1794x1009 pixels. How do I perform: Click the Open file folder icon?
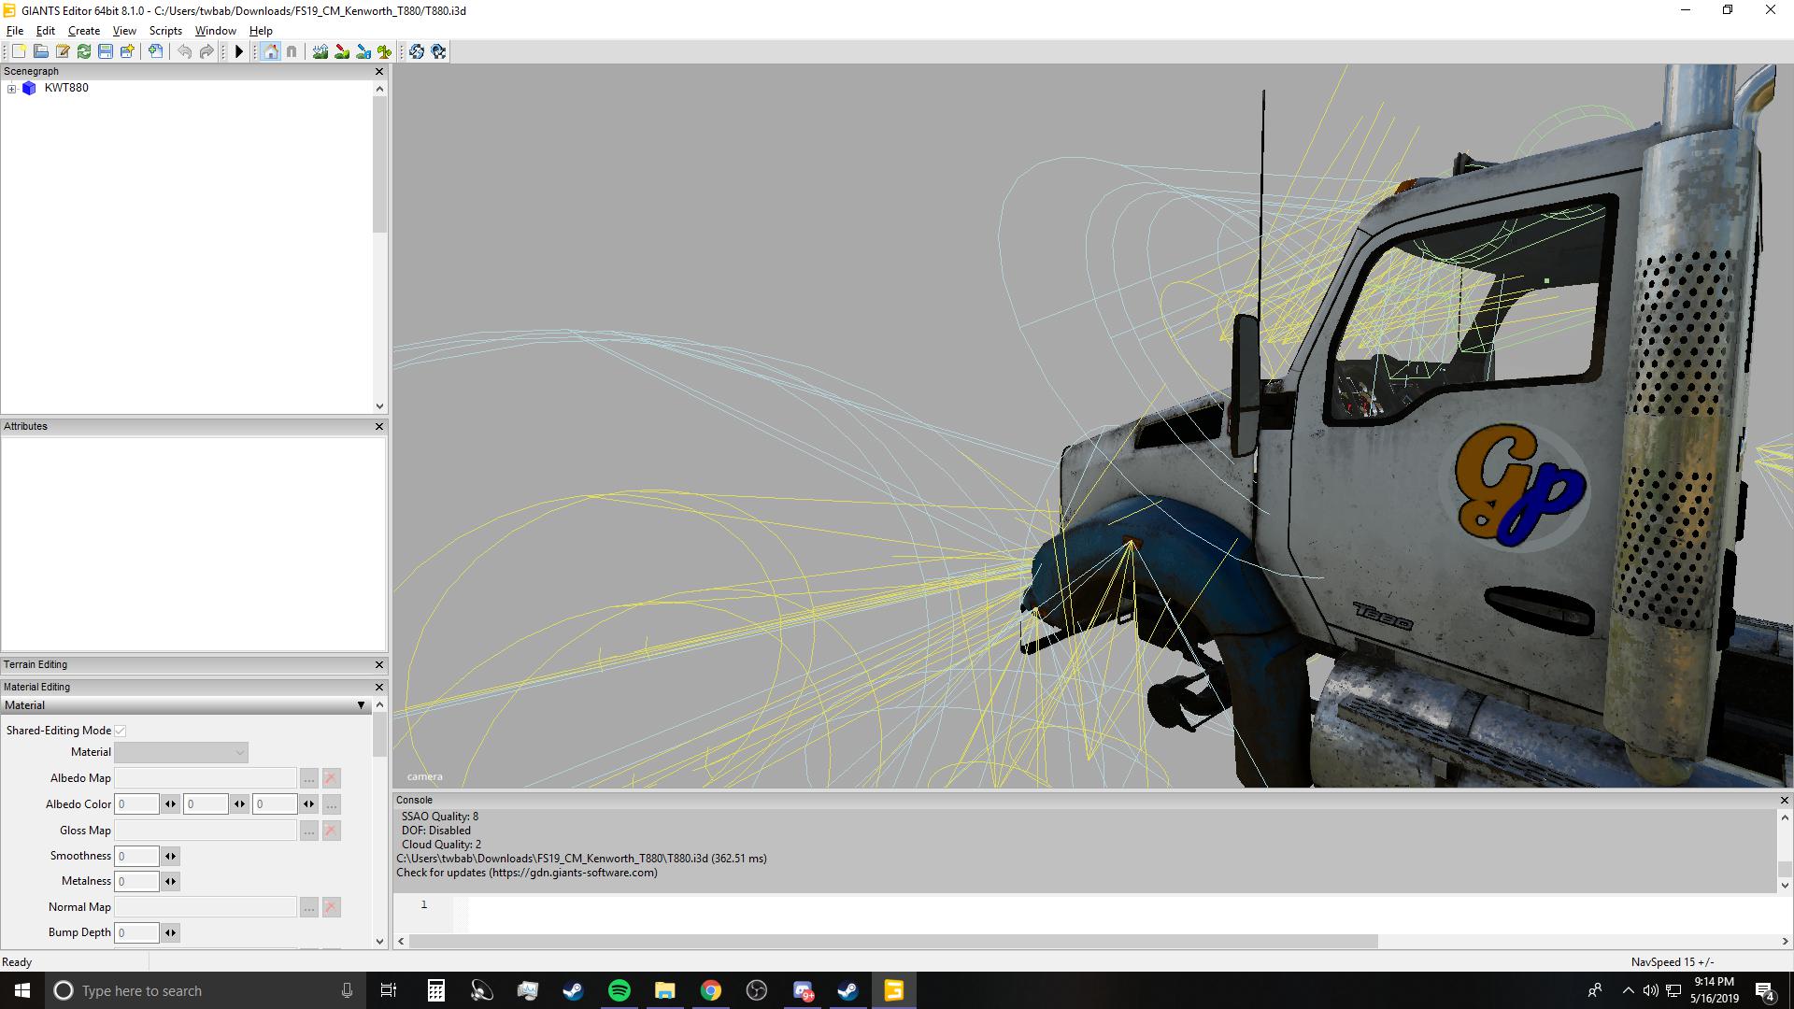pyautogui.click(x=41, y=52)
